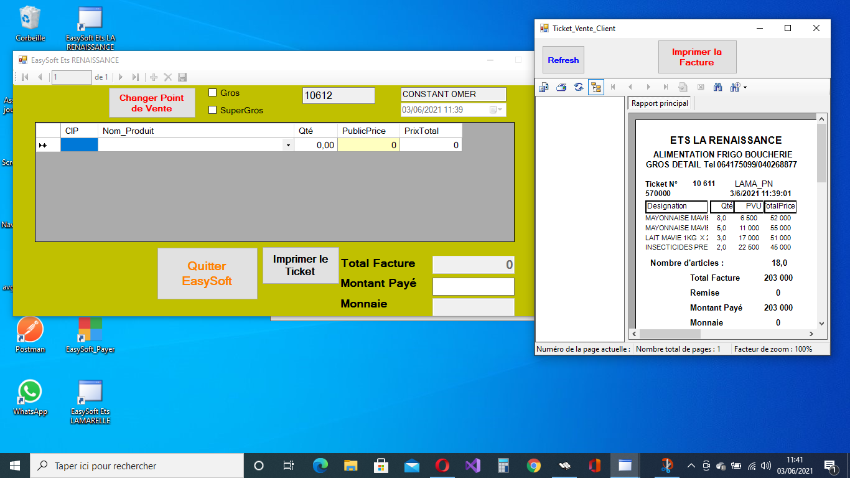
Task: Toggle the group tree icon
Action: click(x=595, y=88)
